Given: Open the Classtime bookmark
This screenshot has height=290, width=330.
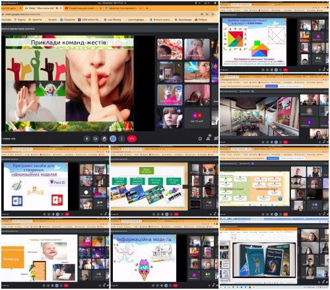Looking at the screenshot, I should (68, 20).
